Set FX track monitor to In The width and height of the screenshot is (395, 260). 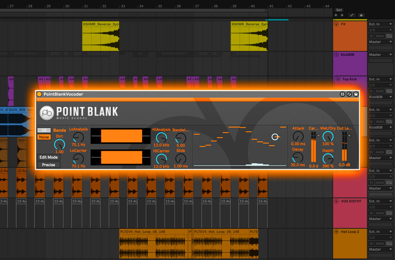pos(371,36)
